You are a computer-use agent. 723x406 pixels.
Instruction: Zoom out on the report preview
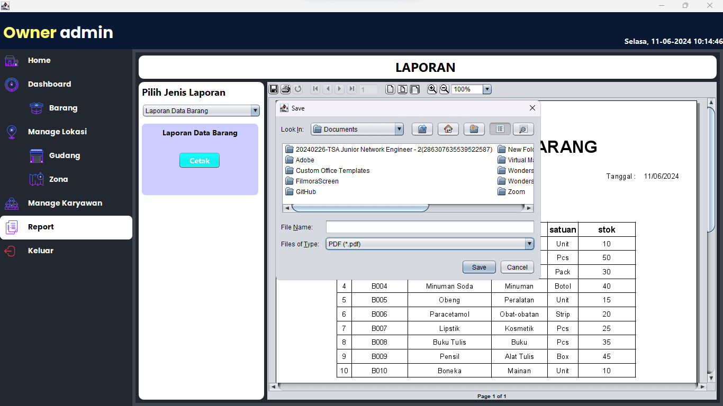pyautogui.click(x=445, y=89)
